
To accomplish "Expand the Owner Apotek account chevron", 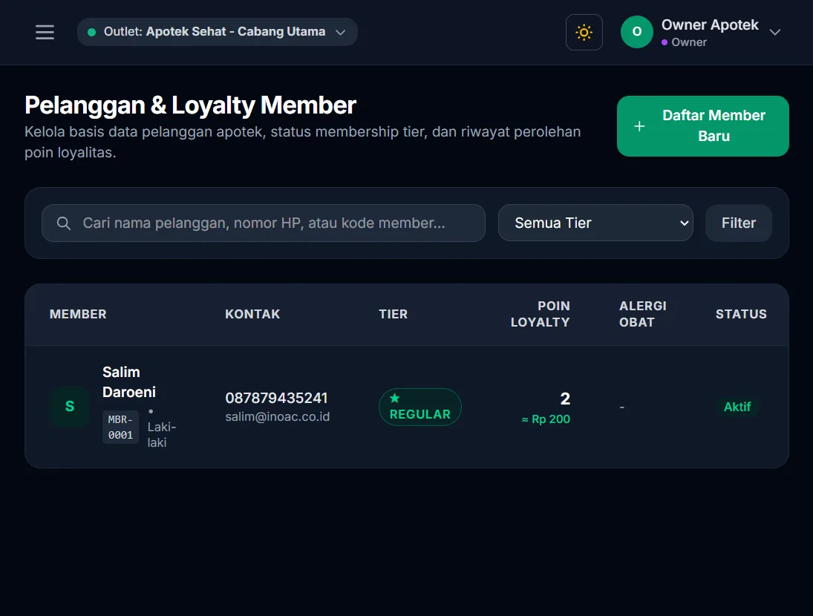I will [x=774, y=32].
